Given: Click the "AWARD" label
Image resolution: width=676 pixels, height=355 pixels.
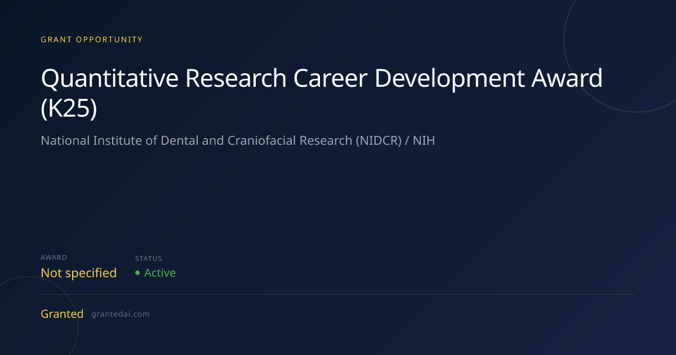Looking at the screenshot, I should pyautogui.click(x=54, y=258).
